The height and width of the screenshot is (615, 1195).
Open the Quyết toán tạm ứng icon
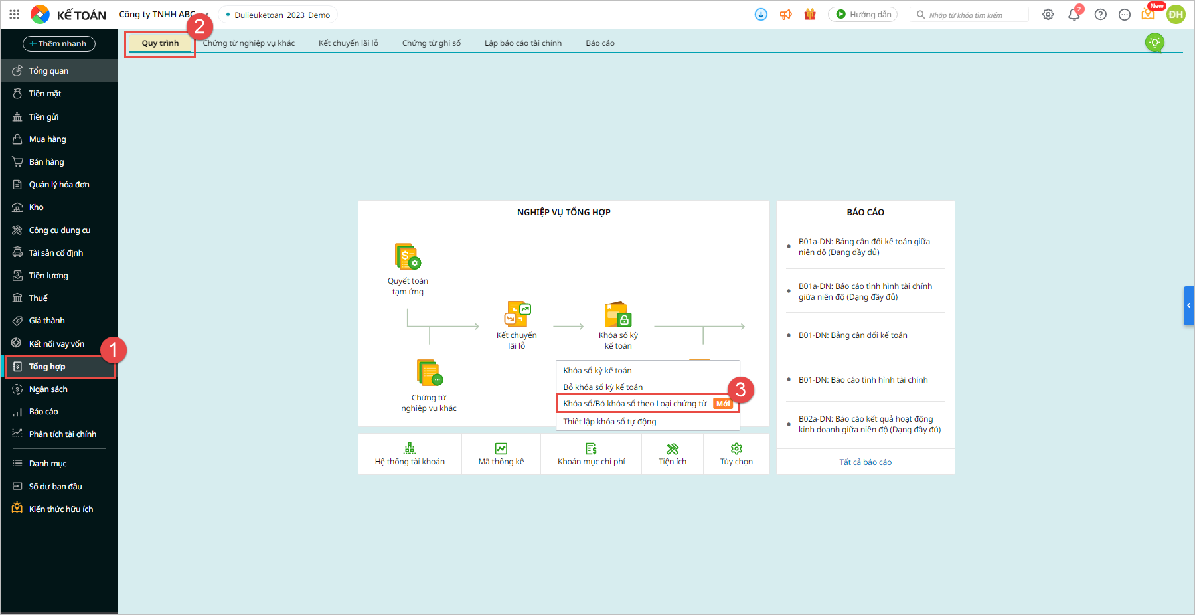click(x=408, y=256)
